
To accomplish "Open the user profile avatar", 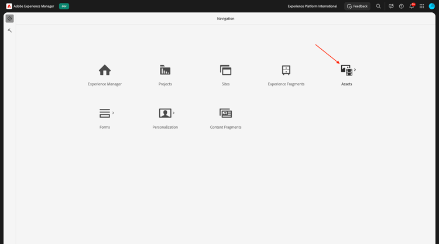I will [x=432, y=6].
